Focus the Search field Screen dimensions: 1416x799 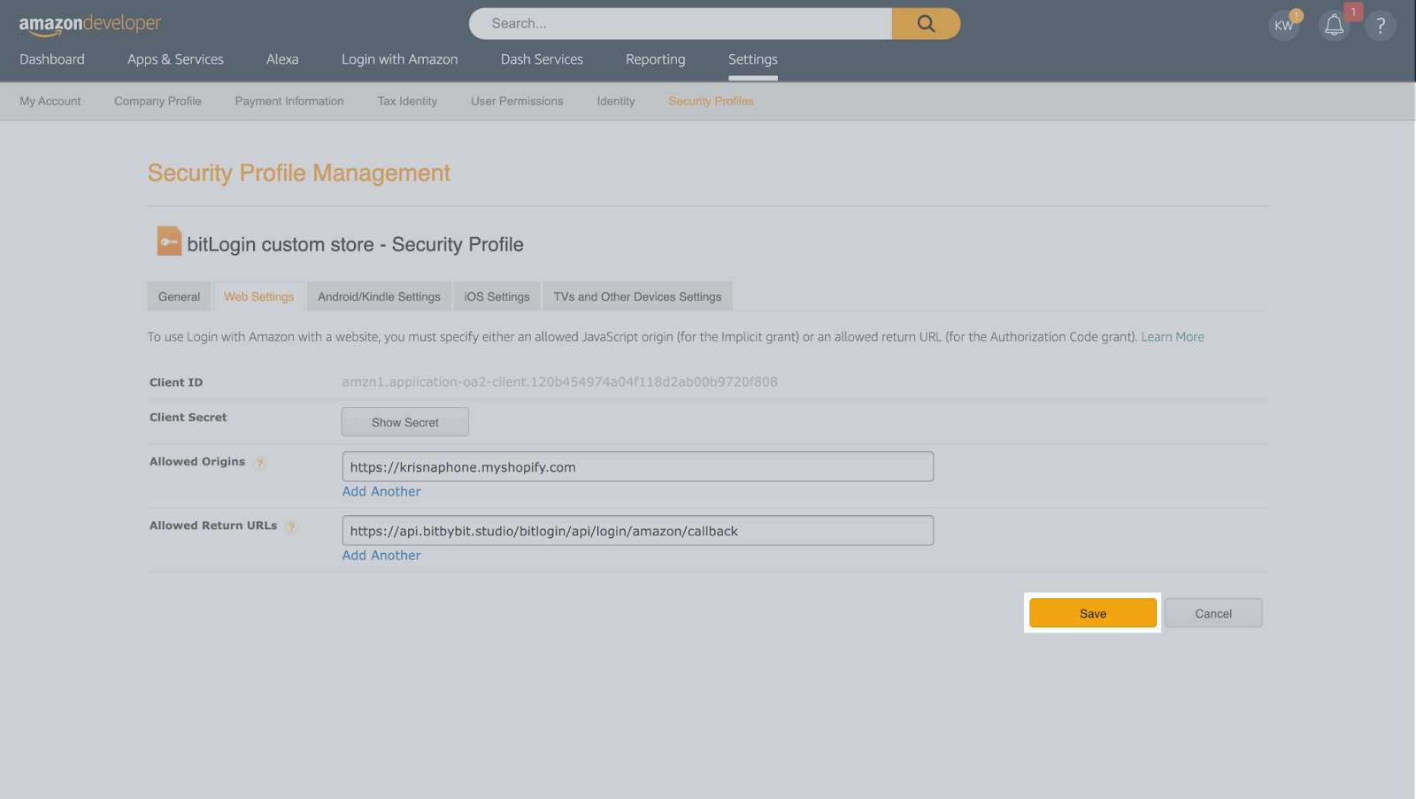681,24
